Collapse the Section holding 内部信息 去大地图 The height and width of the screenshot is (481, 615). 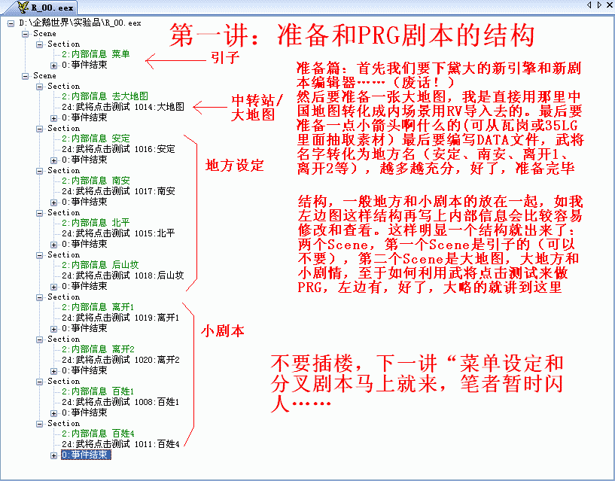[x=40, y=87]
